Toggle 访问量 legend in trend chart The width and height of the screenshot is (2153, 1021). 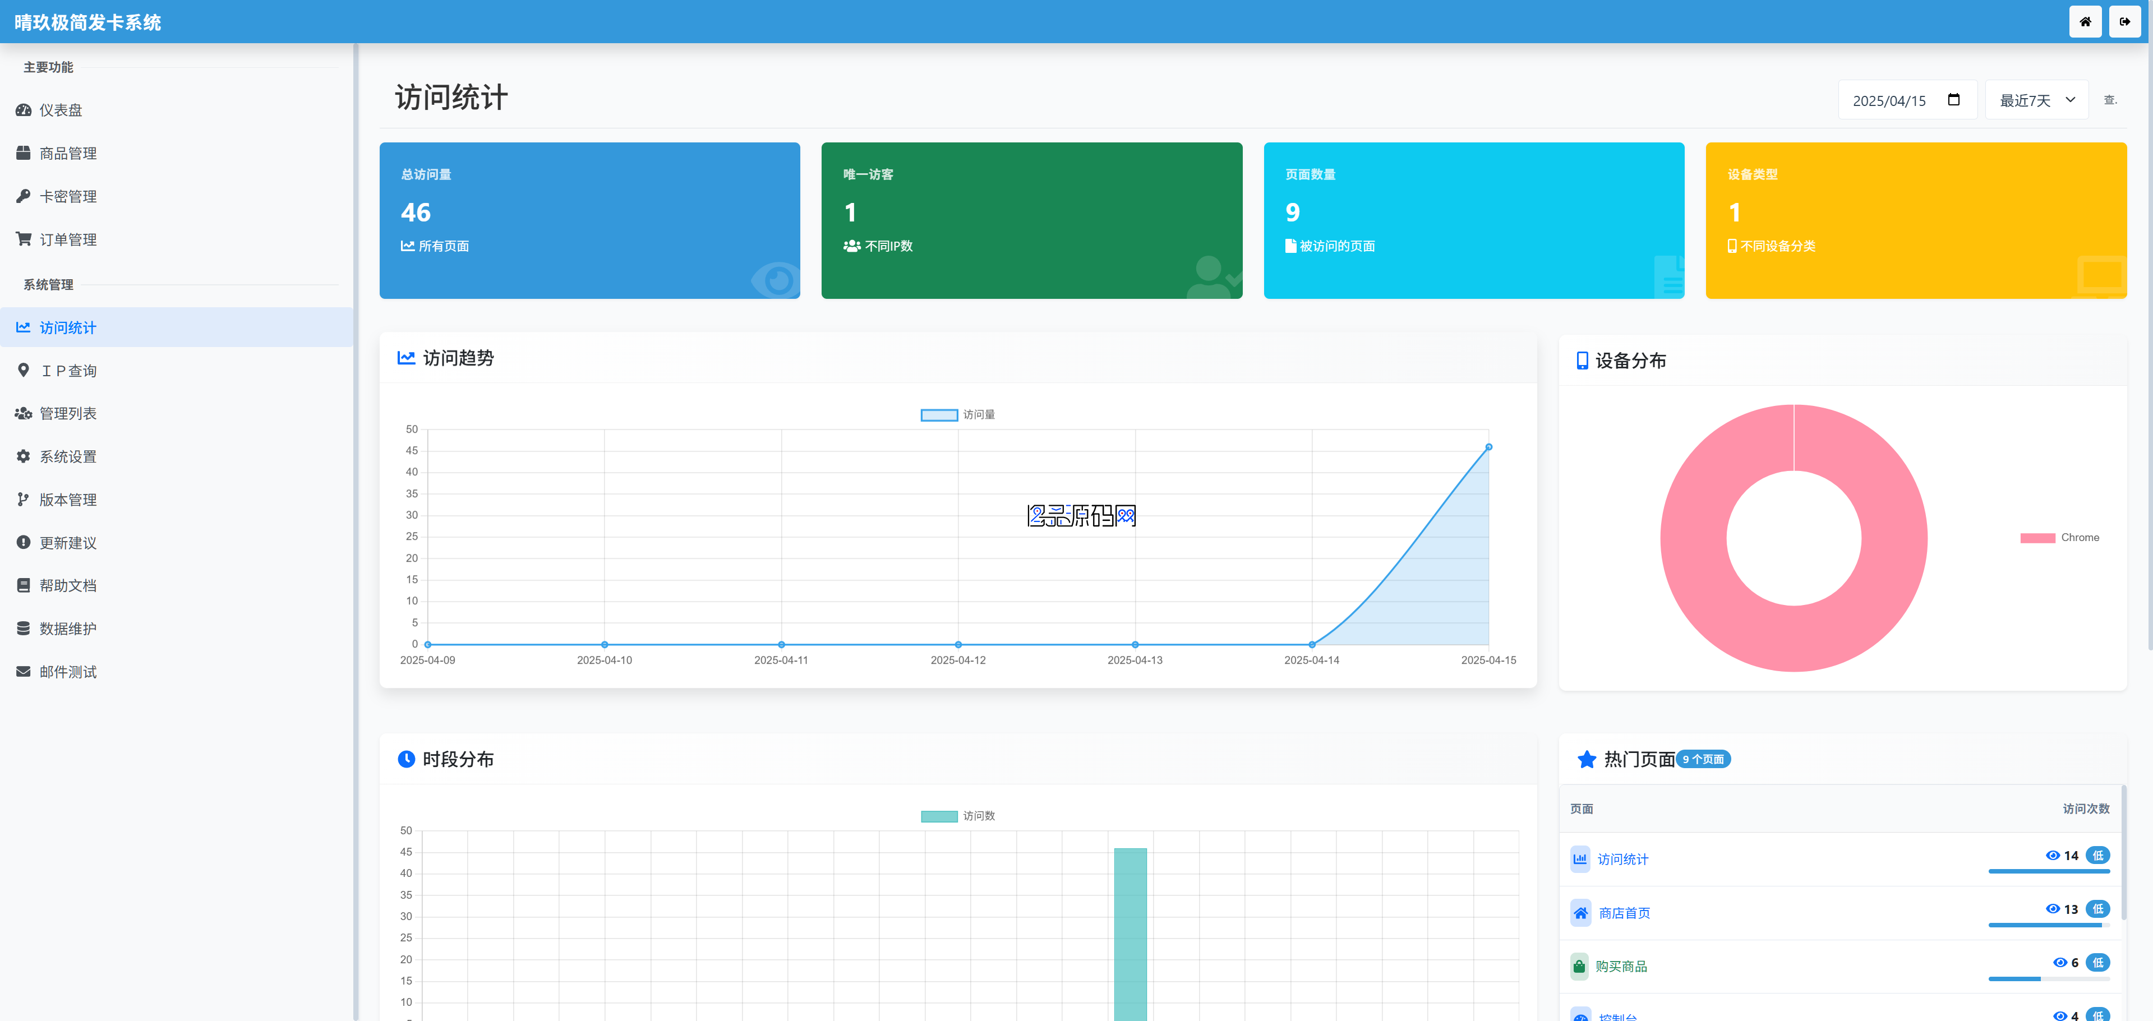click(x=957, y=414)
